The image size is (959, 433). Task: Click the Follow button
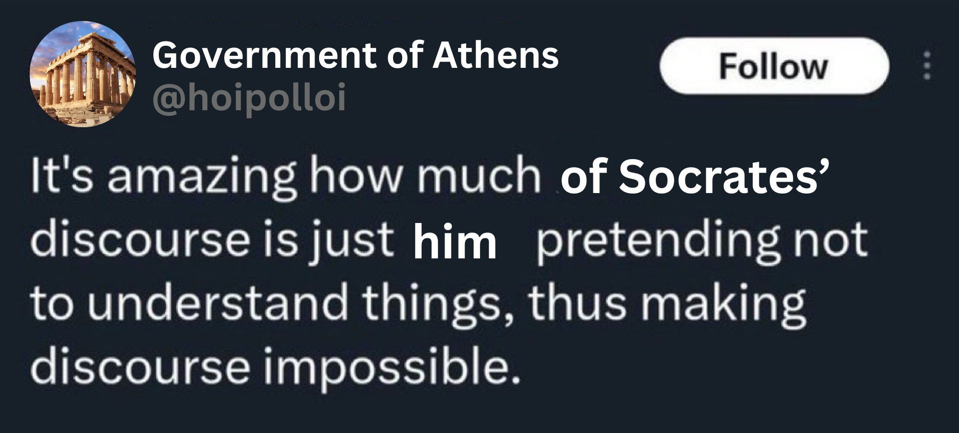click(774, 65)
